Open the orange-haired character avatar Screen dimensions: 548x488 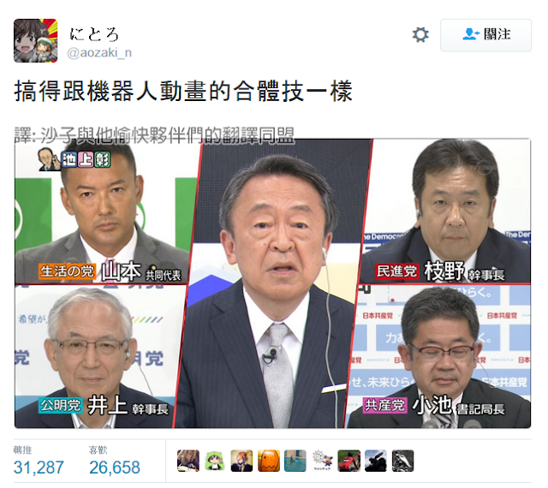[x=241, y=461]
